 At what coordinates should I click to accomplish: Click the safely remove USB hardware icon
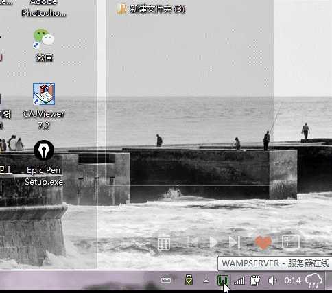[x=189, y=280]
